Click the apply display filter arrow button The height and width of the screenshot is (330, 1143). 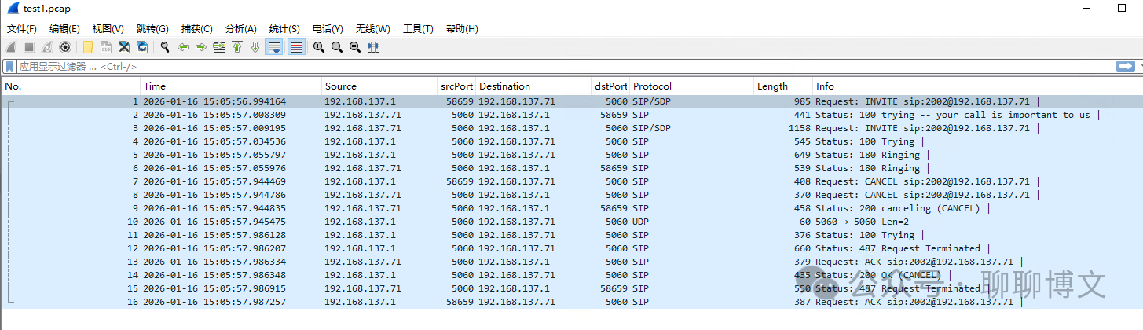pos(1124,67)
